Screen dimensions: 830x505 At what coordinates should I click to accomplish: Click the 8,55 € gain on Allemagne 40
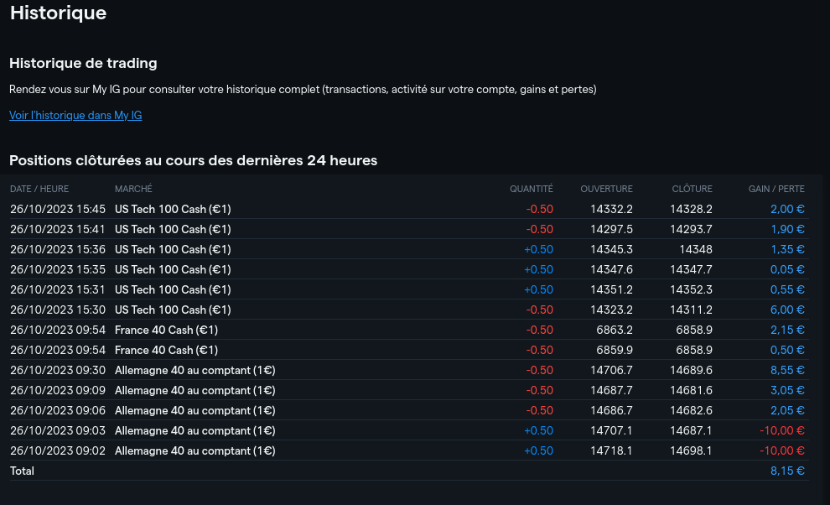(787, 370)
